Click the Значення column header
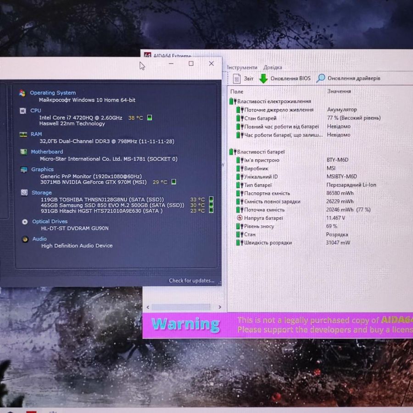 click(339, 91)
